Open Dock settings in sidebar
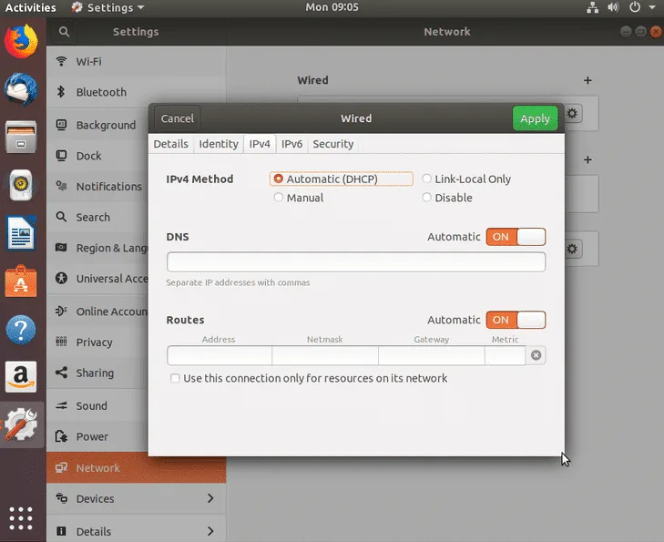 click(97, 156)
